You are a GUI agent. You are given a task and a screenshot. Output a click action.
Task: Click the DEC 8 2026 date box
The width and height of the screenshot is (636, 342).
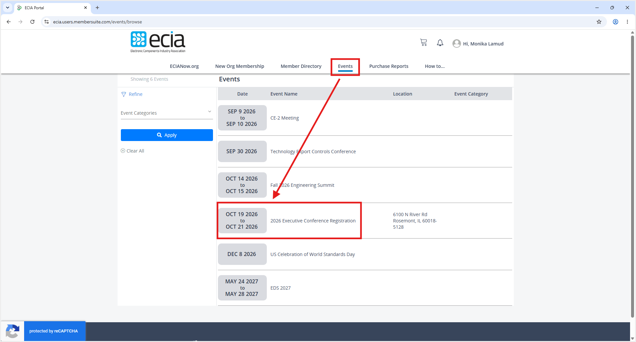point(242,254)
